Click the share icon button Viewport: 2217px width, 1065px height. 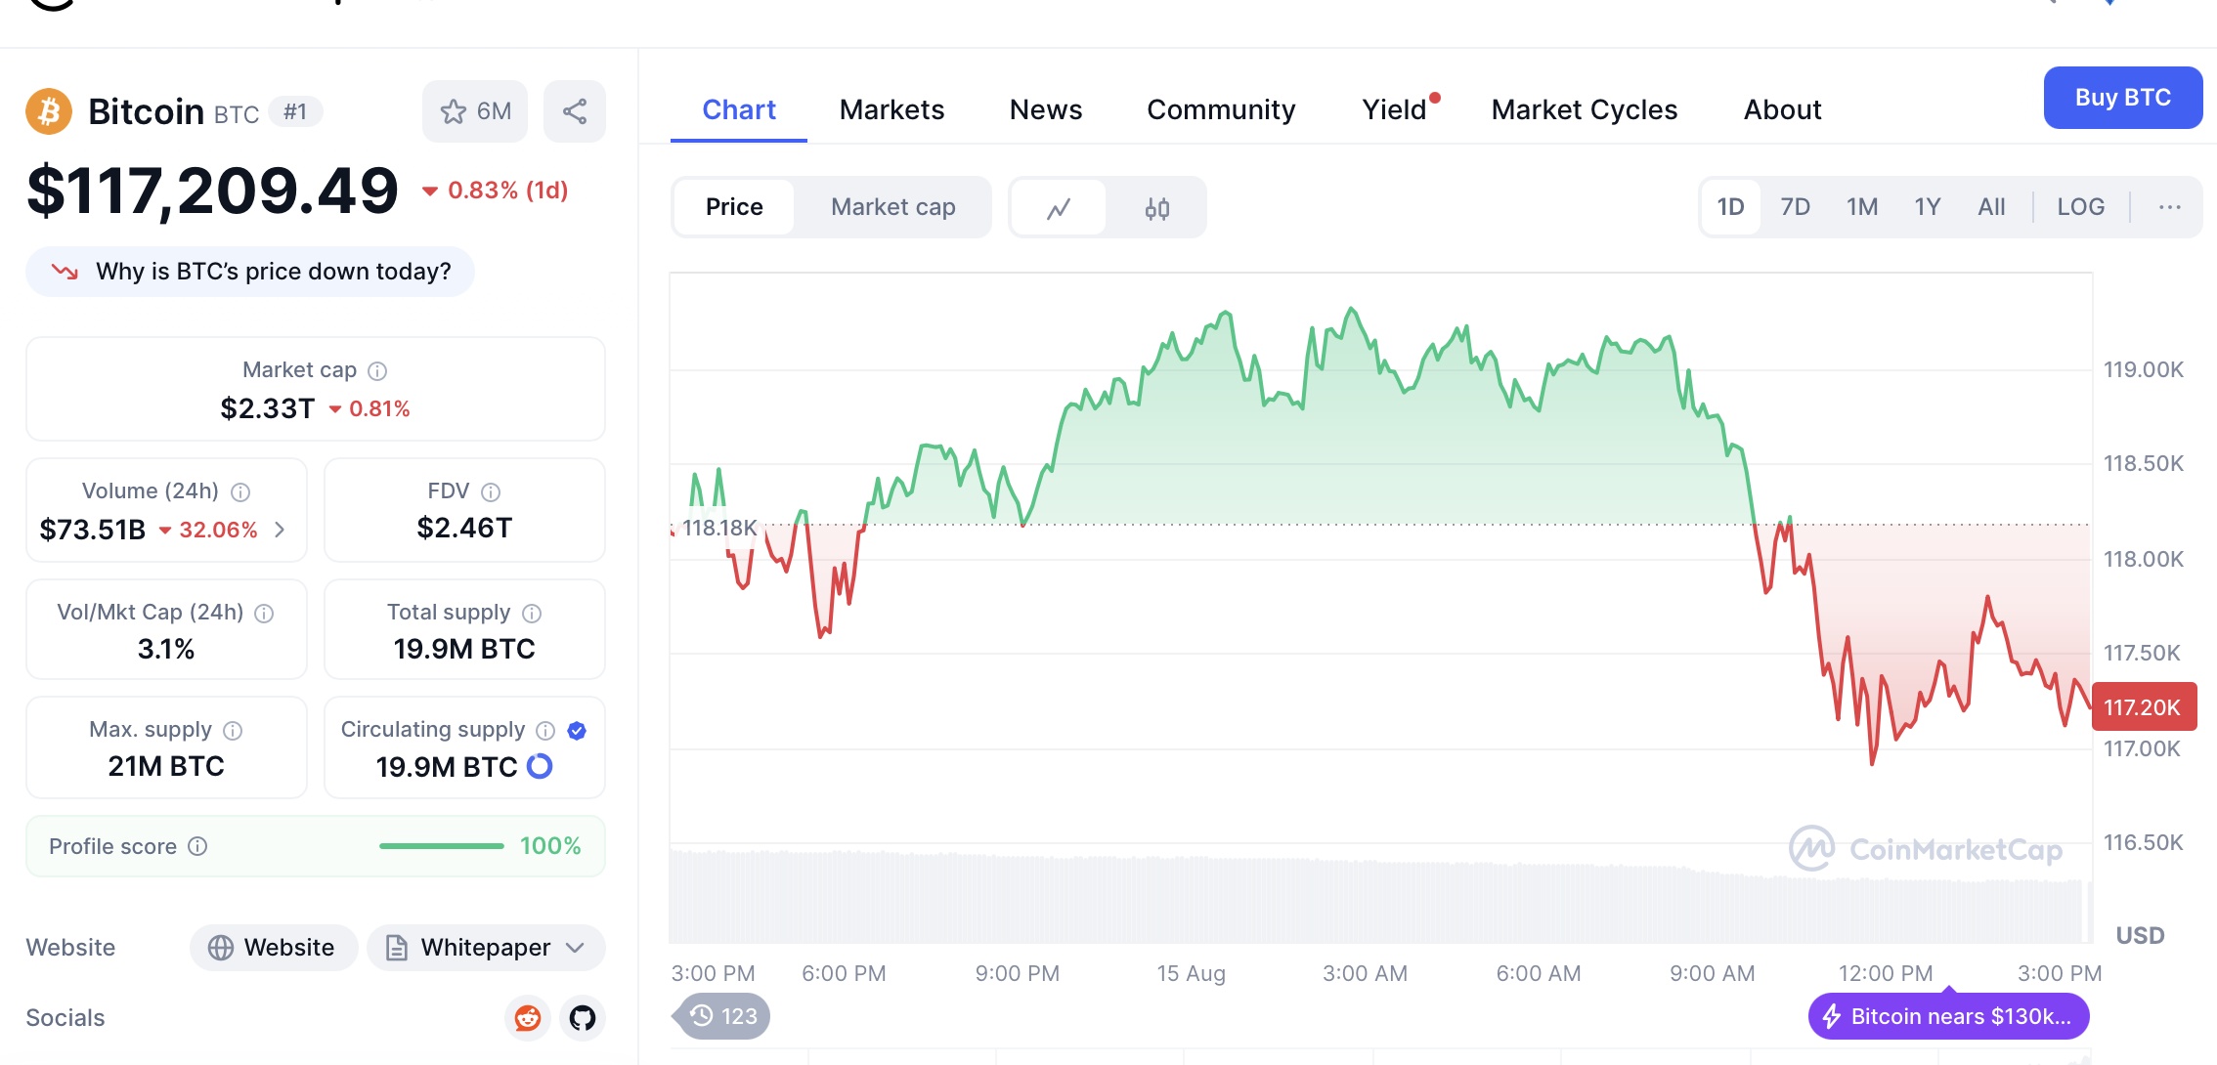(x=575, y=111)
